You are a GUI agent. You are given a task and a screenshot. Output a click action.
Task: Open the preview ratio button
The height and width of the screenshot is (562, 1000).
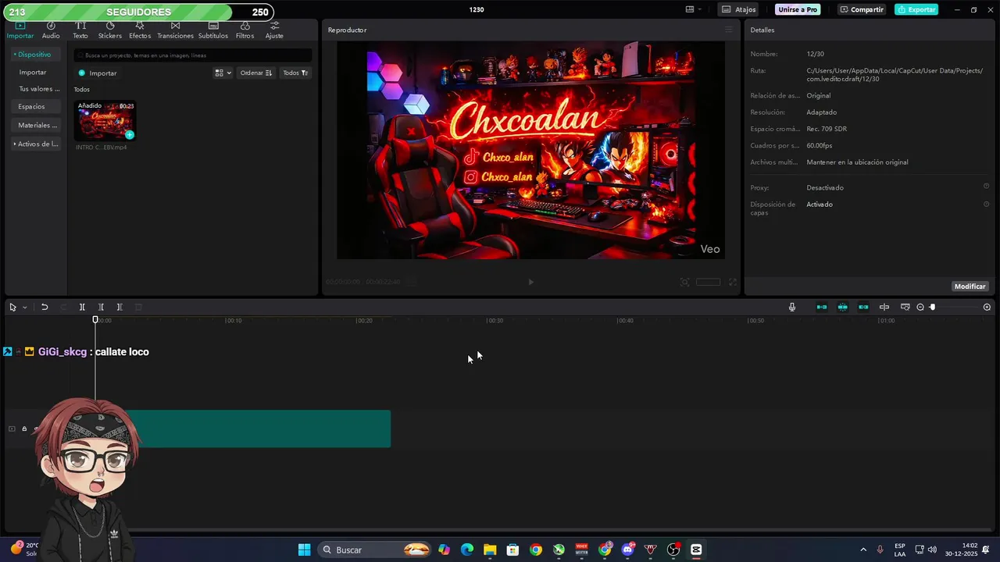click(708, 282)
